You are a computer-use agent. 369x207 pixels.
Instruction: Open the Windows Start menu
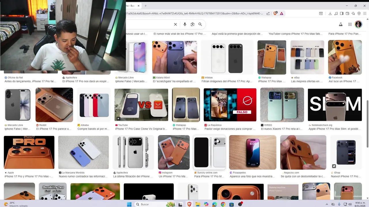point(129,204)
